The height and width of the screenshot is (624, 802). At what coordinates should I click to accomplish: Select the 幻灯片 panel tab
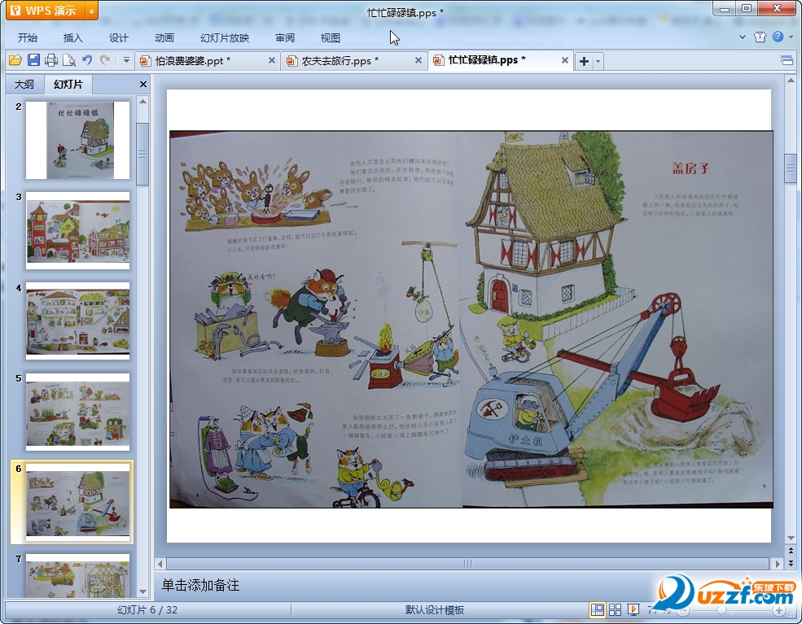pyautogui.click(x=68, y=85)
